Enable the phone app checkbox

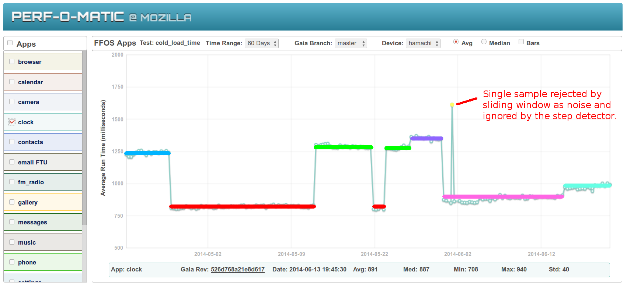pos(12,262)
